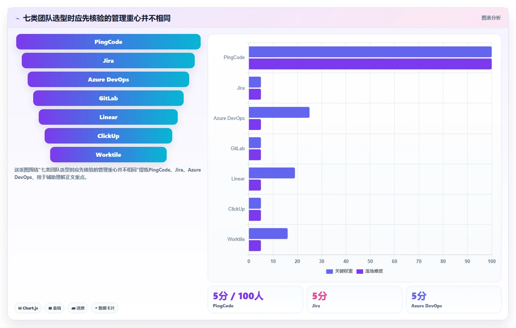Click the 'Worktile' y-axis label
516x328 pixels.
pos(236,239)
